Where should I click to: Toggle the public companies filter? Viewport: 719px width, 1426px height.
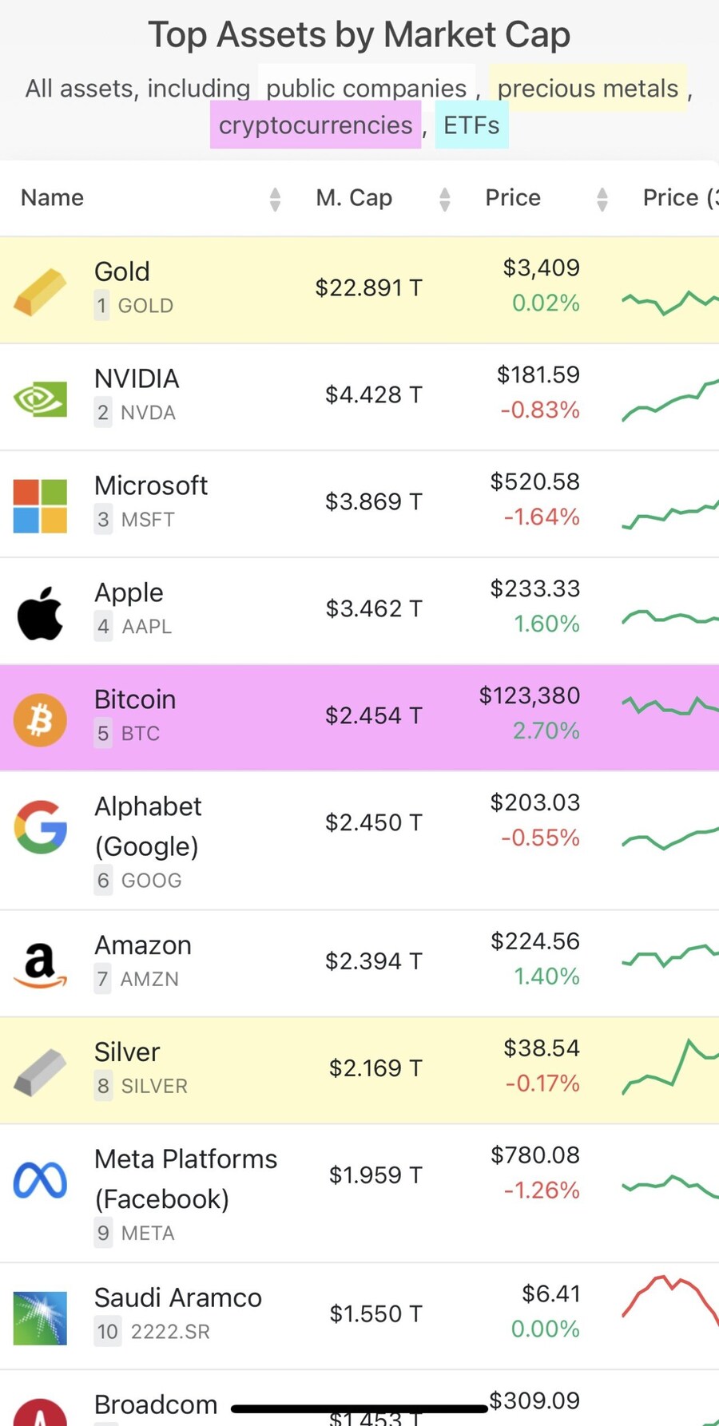[x=366, y=88]
